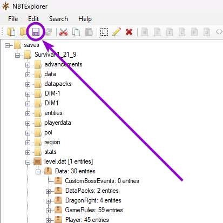This screenshot has height=223, width=223.
Task: Expand the advancements folder node
Action: point(28,65)
